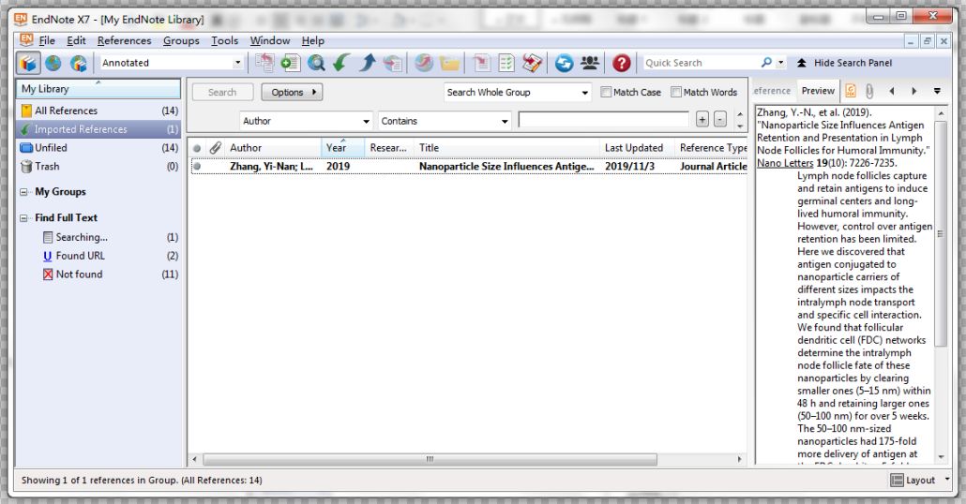Open the References menu

125,40
